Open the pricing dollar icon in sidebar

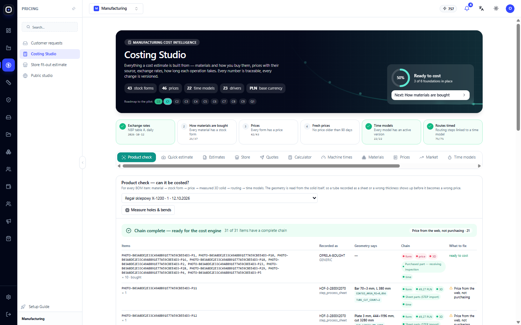coord(9,65)
